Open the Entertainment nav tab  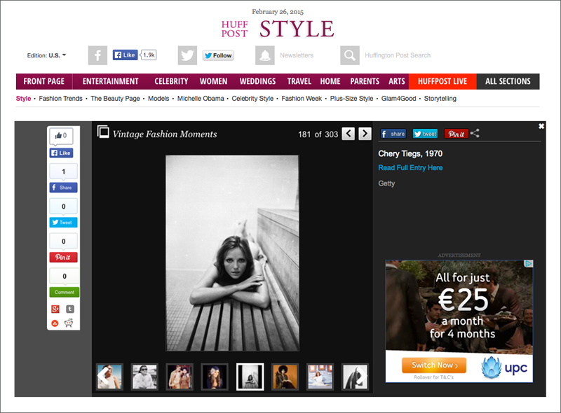pos(110,81)
